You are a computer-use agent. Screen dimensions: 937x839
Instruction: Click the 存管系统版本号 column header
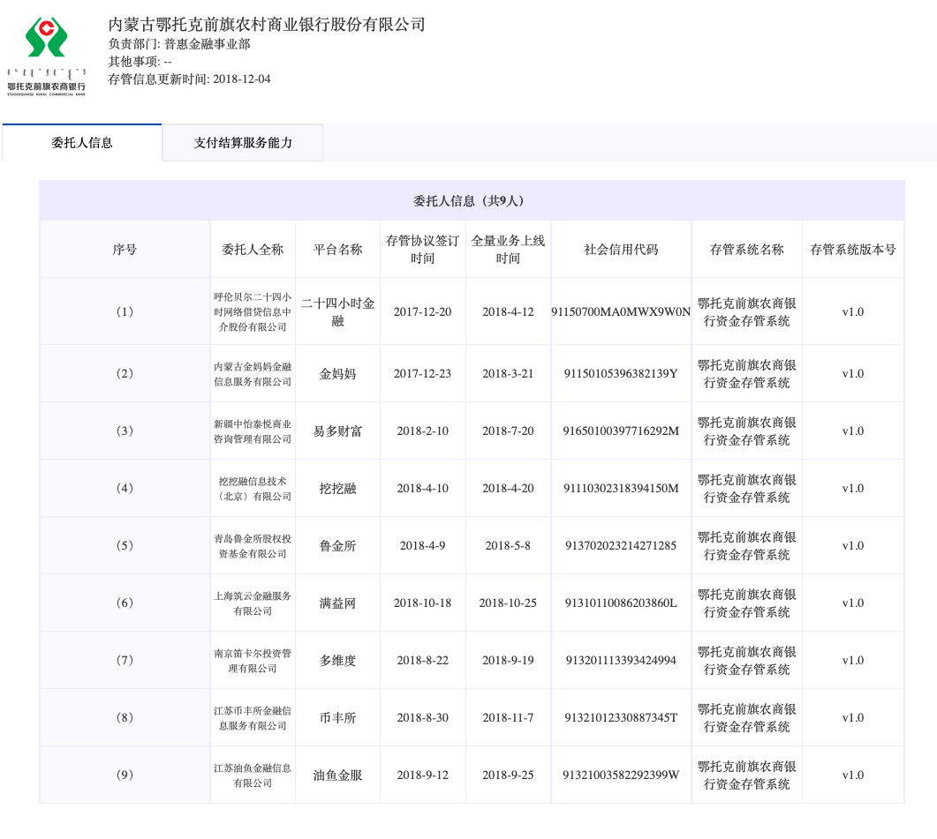[x=853, y=250]
